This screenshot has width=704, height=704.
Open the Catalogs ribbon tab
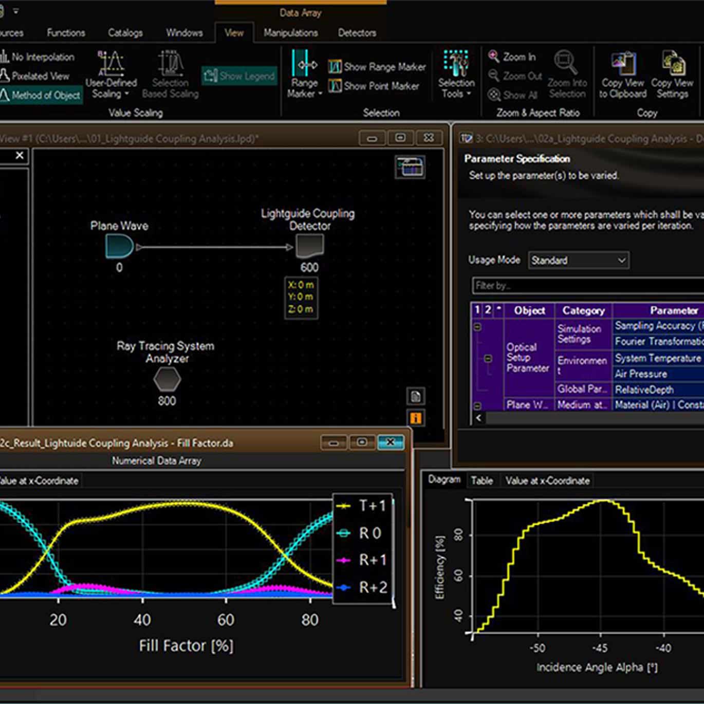[x=125, y=32]
